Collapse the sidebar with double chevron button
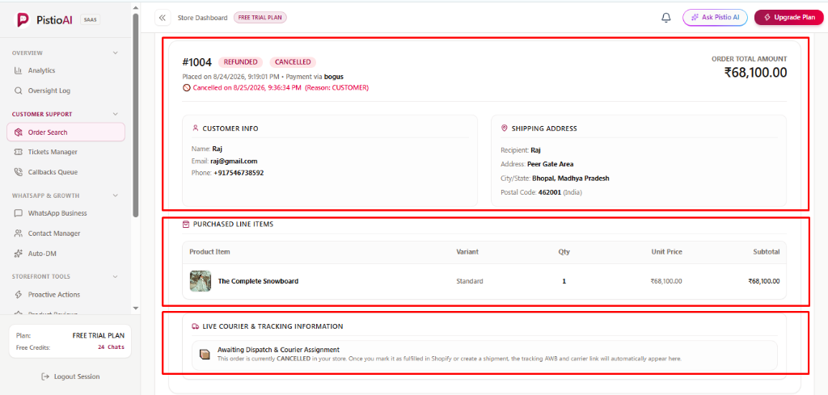This screenshot has width=828, height=395. (x=162, y=18)
